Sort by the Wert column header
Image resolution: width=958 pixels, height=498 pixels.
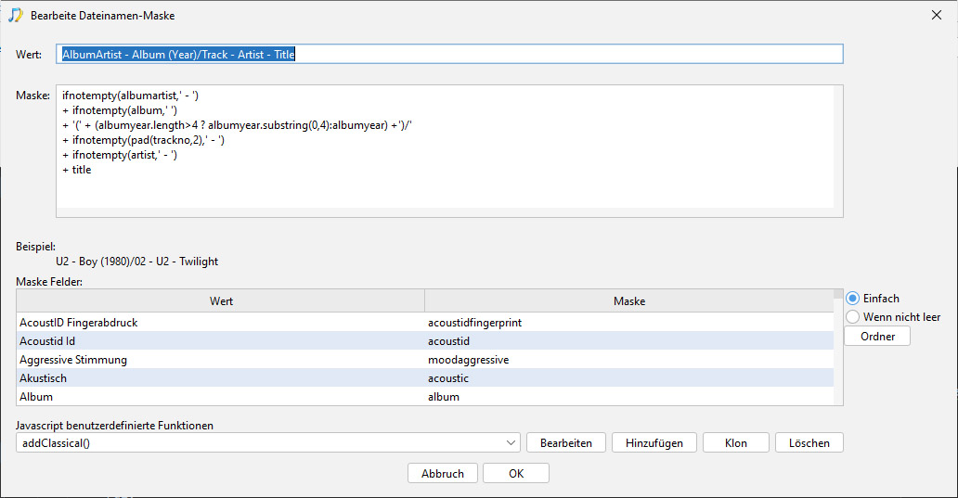[221, 300]
